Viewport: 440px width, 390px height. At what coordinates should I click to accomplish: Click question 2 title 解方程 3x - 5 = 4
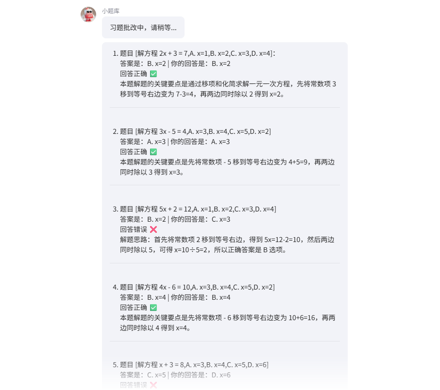(195, 131)
